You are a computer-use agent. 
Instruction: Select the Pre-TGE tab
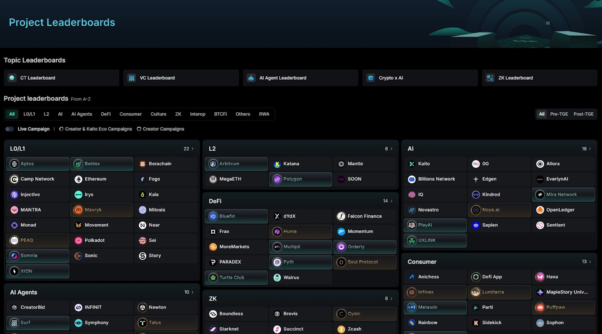[559, 114]
